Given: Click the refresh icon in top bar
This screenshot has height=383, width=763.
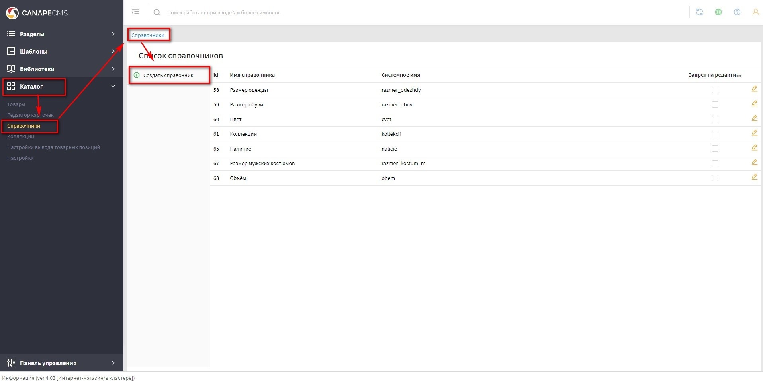Looking at the screenshot, I should 699,12.
